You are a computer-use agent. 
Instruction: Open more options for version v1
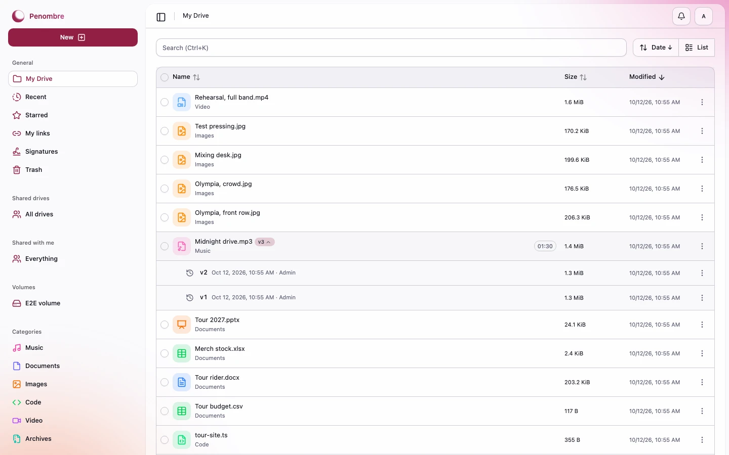[x=702, y=298]
